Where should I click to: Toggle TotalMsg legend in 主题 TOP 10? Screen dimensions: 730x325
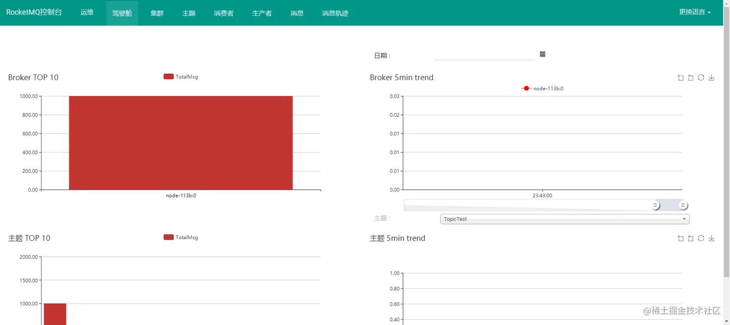pos(181,238)
